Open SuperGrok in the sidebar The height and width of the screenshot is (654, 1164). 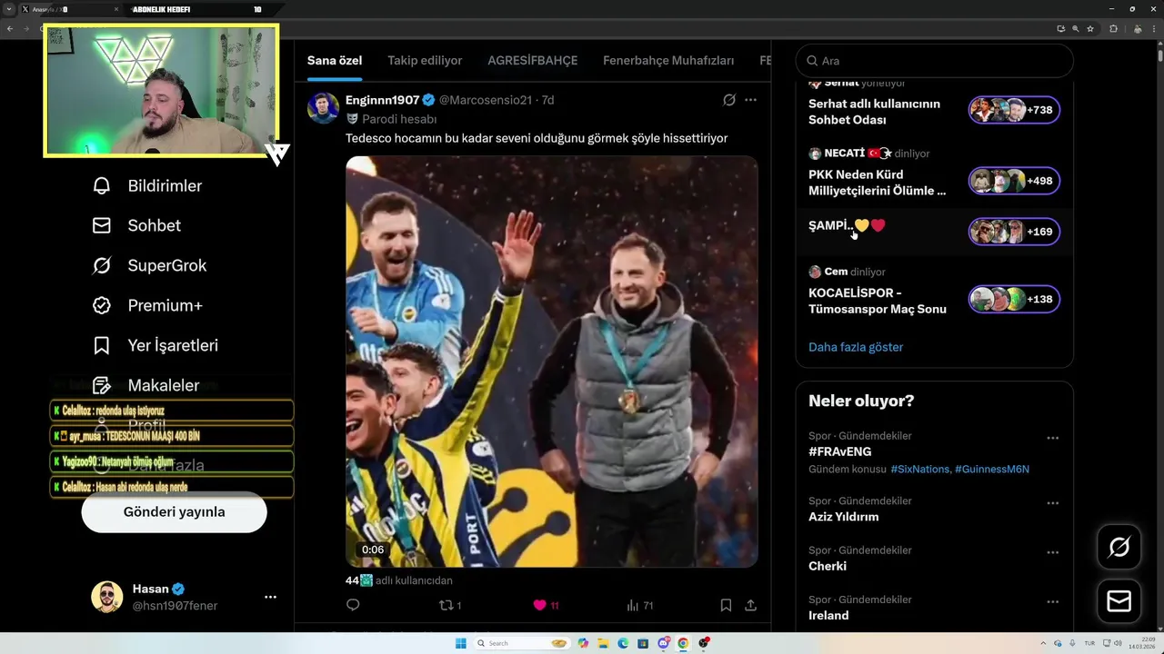point(149,266)
